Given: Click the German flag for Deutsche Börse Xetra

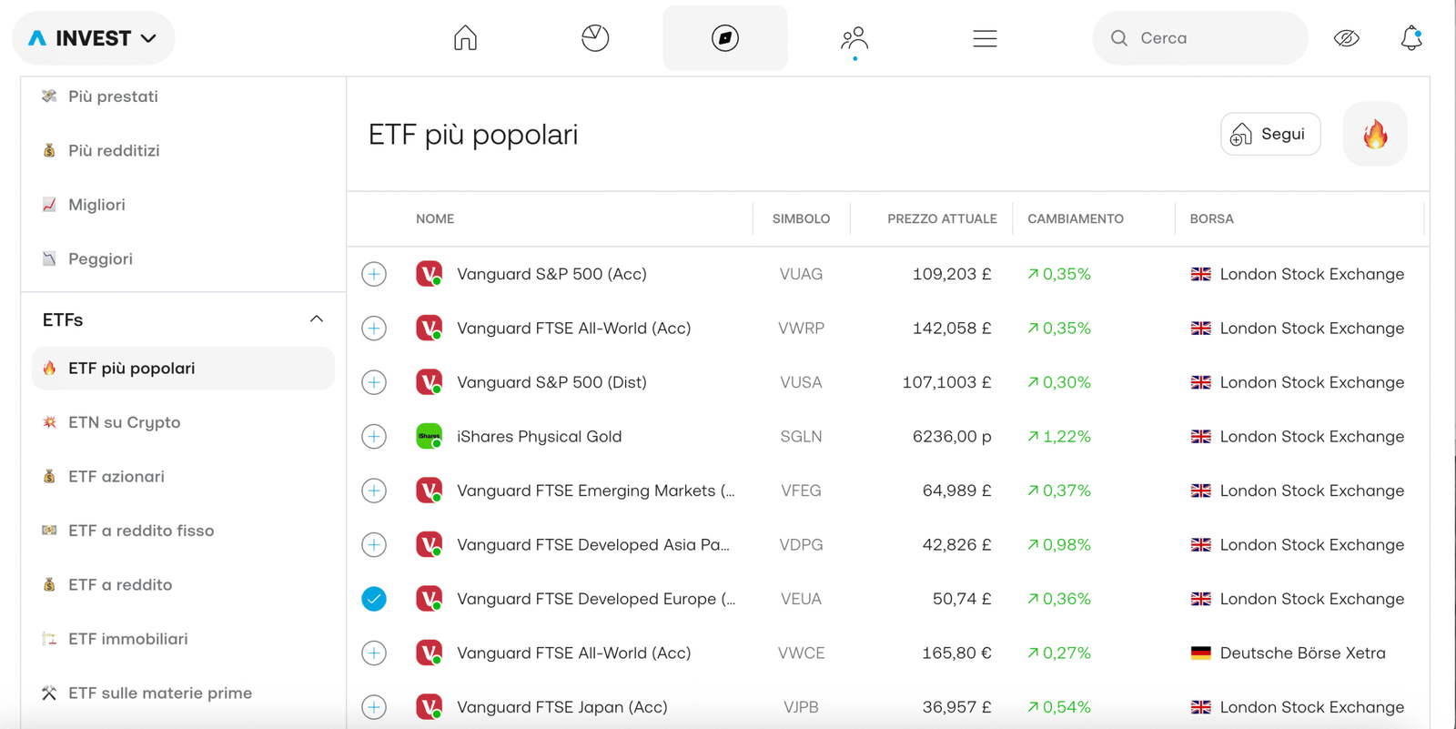Looking at the screenshot, I should [x=1201, y=653].
